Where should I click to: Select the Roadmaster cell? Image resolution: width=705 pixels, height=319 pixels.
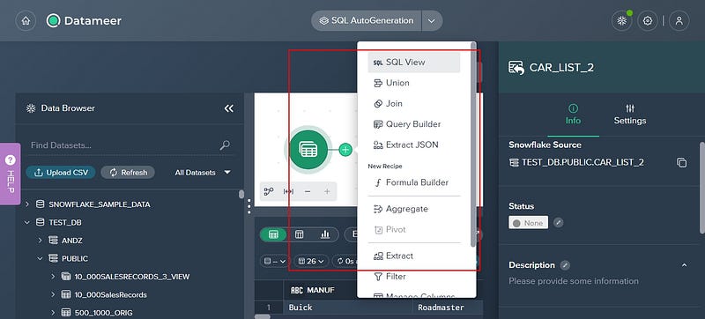point(447,308)
